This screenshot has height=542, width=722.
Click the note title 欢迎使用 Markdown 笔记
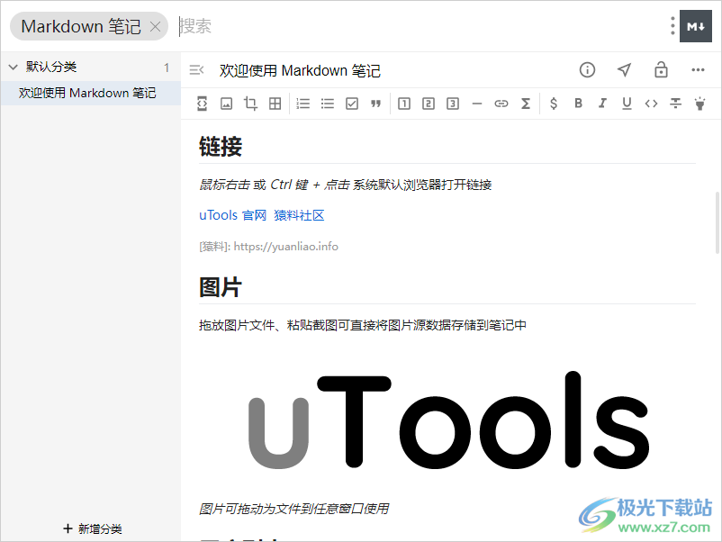tap(300, 70)
